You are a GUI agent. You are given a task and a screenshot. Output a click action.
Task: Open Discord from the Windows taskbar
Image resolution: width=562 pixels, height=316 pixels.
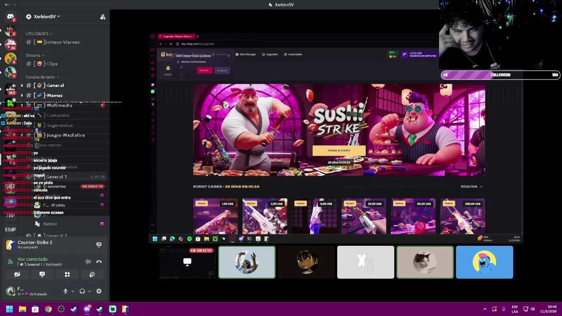[x=87, y=309]
